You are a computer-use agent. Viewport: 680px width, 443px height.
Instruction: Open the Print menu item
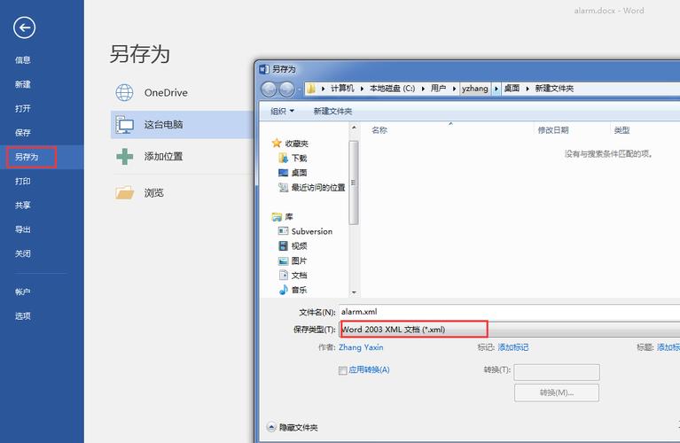point(23,182)
